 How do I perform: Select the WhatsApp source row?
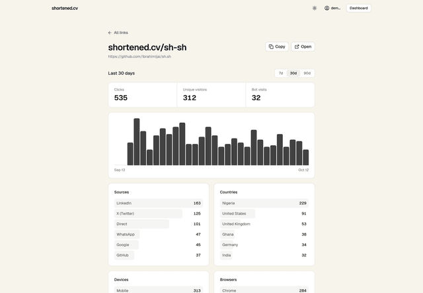[x=159, y=234]
